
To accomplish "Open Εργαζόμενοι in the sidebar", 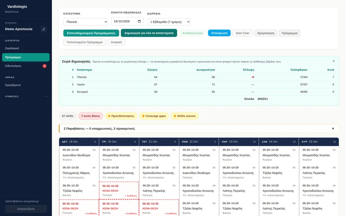I will coord(26,85).
